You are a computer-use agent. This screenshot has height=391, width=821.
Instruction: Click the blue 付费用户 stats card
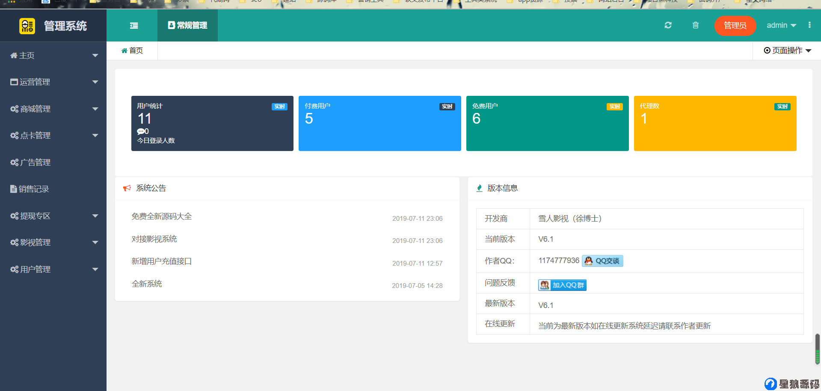click(380, 123)
